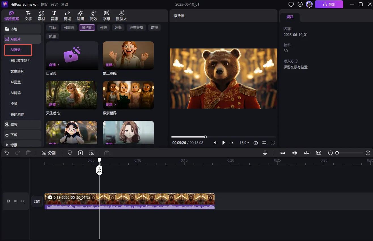This screenshot has width=373, height=241.
Task: Filter effects by 節慶 category
Action: [52, 36]
